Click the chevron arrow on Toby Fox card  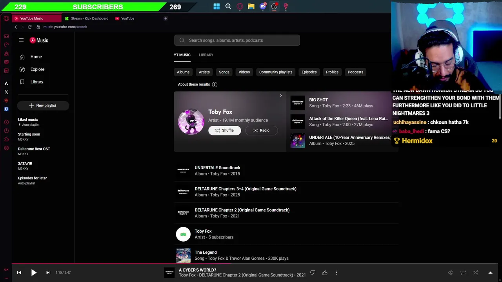pos(281,96)
